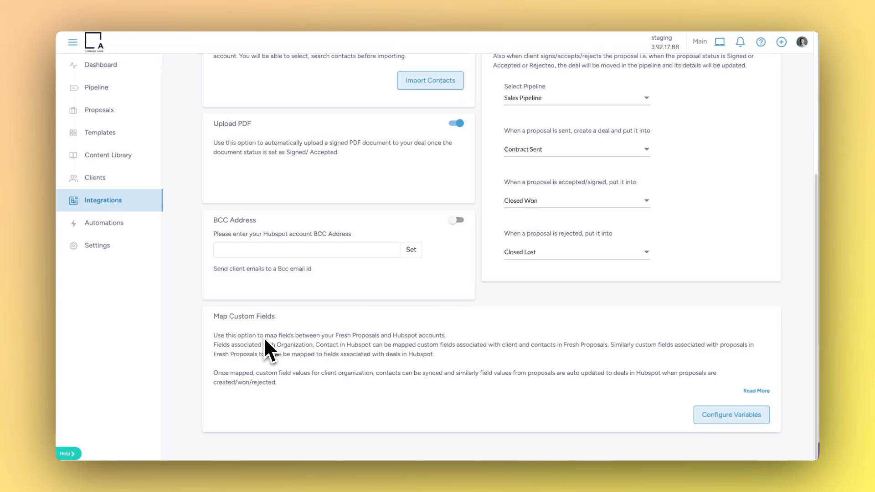875x492 pixels.
Task: Open the hamburger menu icon
Action: (72, 42)
